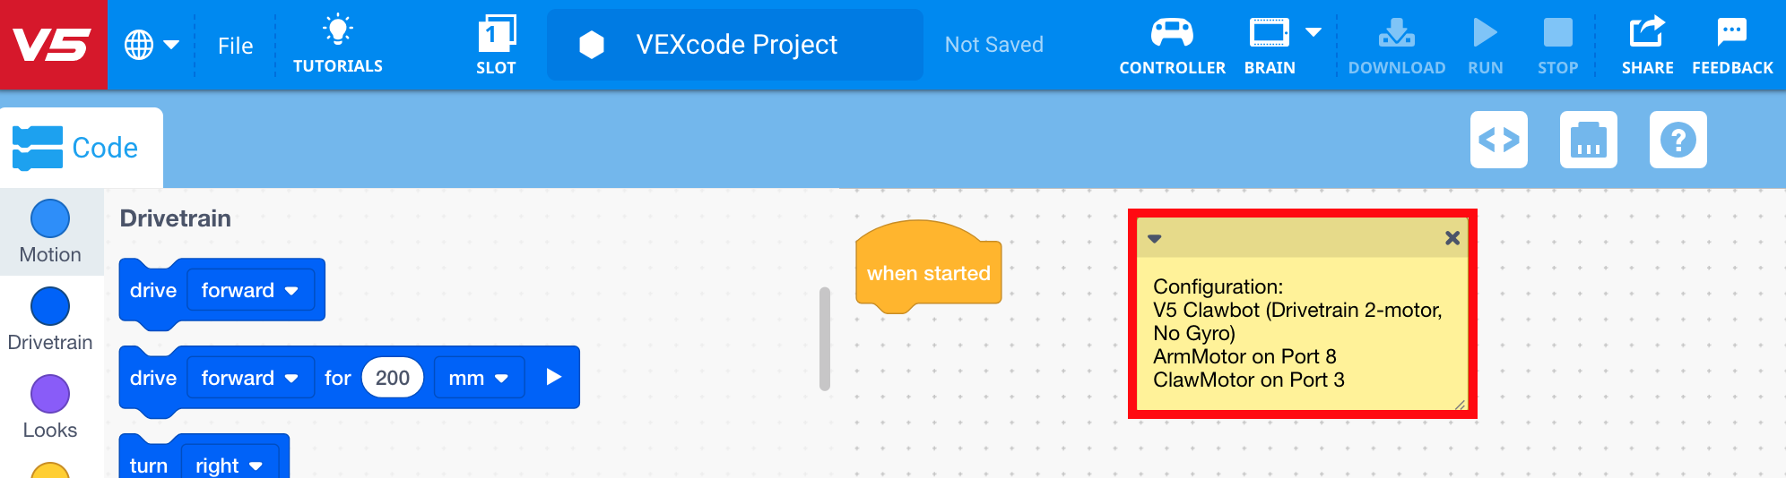
Task: Collapse the configuration note
Action: [1155, 238]
